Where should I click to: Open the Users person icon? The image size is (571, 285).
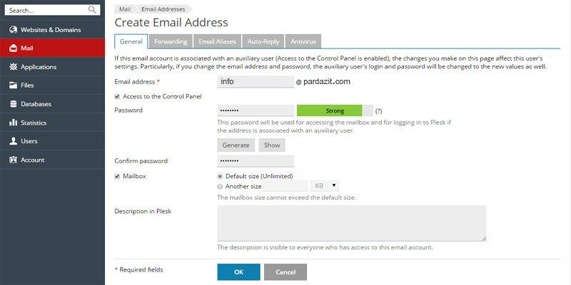(13, 141)
